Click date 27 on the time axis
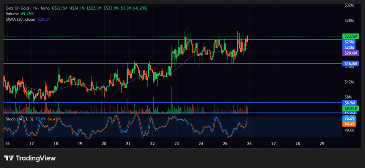Viewport: 365px width, 168px height. point(273,144)
